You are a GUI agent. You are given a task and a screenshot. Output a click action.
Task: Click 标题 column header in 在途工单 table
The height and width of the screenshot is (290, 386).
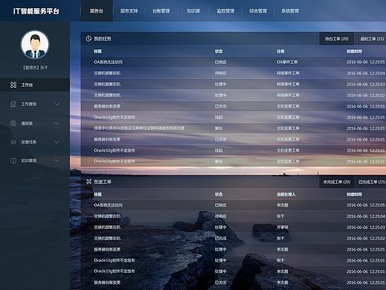pos(98,194)
